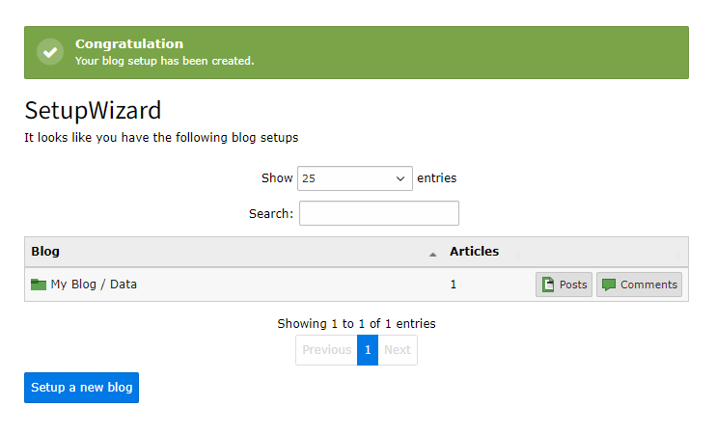Click the green folder icon beside My Blog
The image size is (716, 434).
(39, 285)
